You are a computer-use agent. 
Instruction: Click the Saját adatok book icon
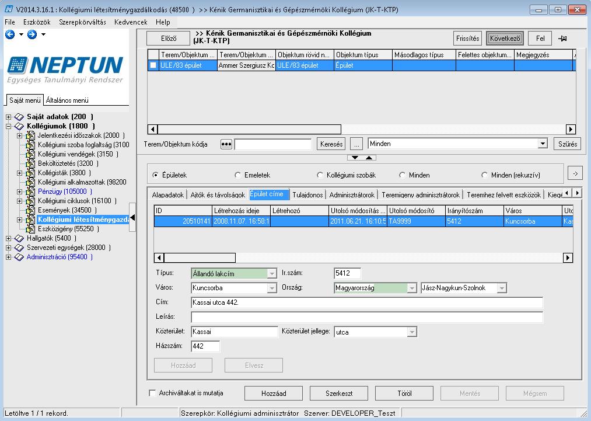click(19, 117)
